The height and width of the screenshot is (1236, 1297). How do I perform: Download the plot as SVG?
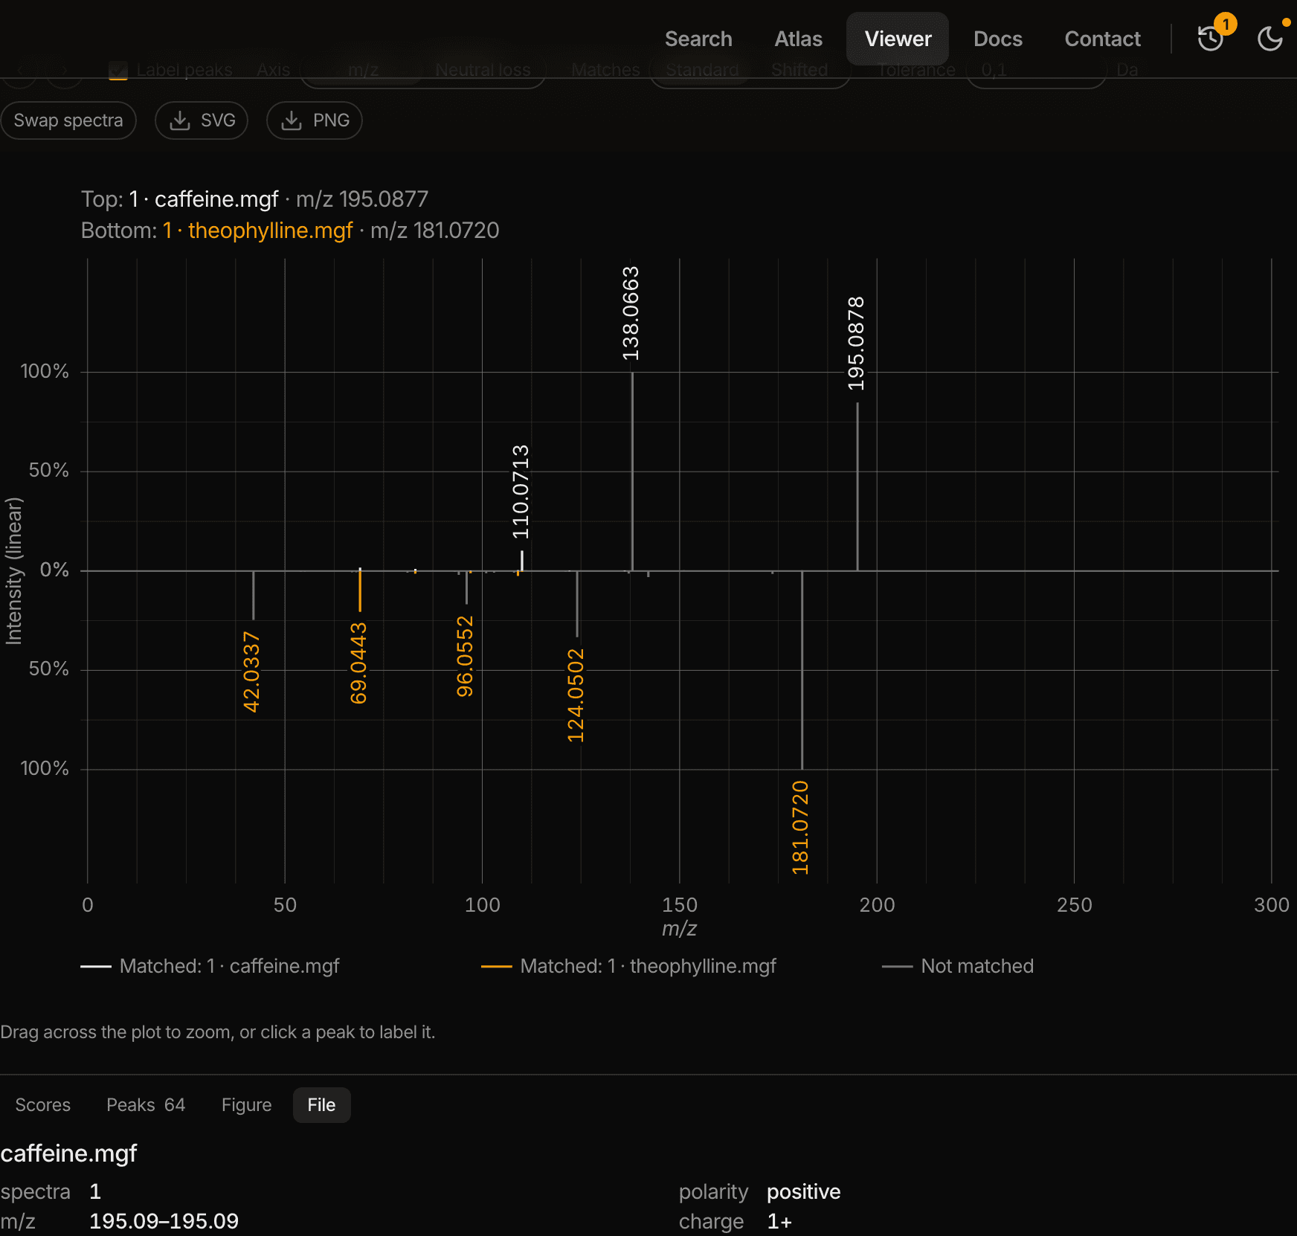[x=202, y=120]
